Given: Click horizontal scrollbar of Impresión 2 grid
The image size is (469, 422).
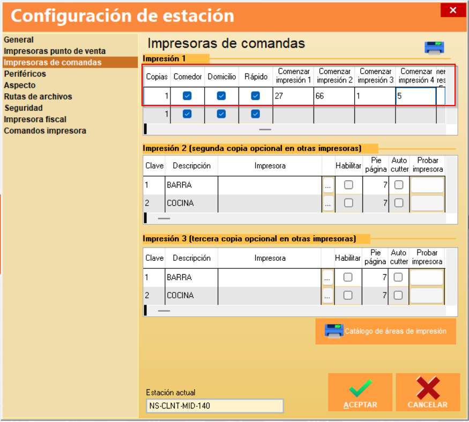Looking at the screenshot, I should point(295,218).
